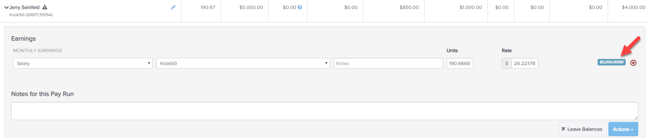Open the KookSG location dropdown
The width and height of the screenshot is (648, 138).
tap(243, 63)
